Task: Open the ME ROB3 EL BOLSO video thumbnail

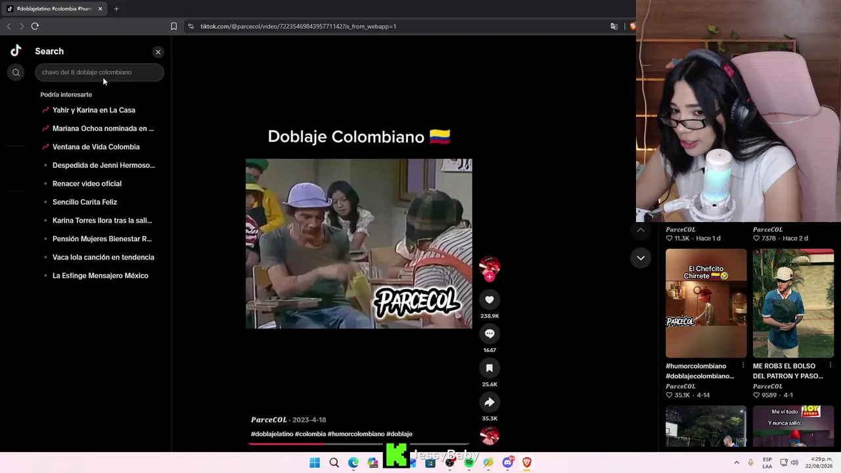Action: pos(793,303)
